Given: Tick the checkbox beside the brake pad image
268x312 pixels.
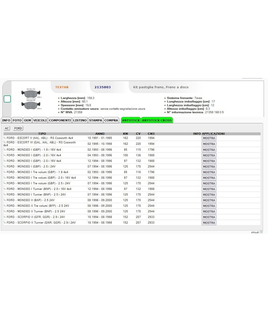Looking at the screenshot, I should tap(7, 99).
